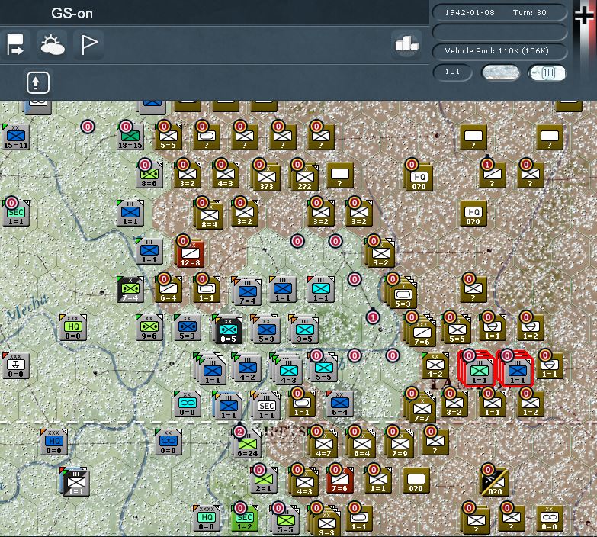Select the cyan 4=3 stack

point(287,369)
